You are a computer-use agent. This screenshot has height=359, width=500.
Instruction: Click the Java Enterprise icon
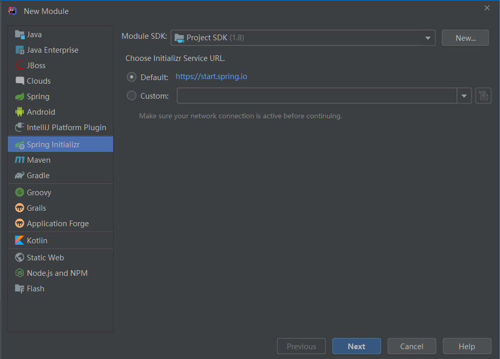20,50
